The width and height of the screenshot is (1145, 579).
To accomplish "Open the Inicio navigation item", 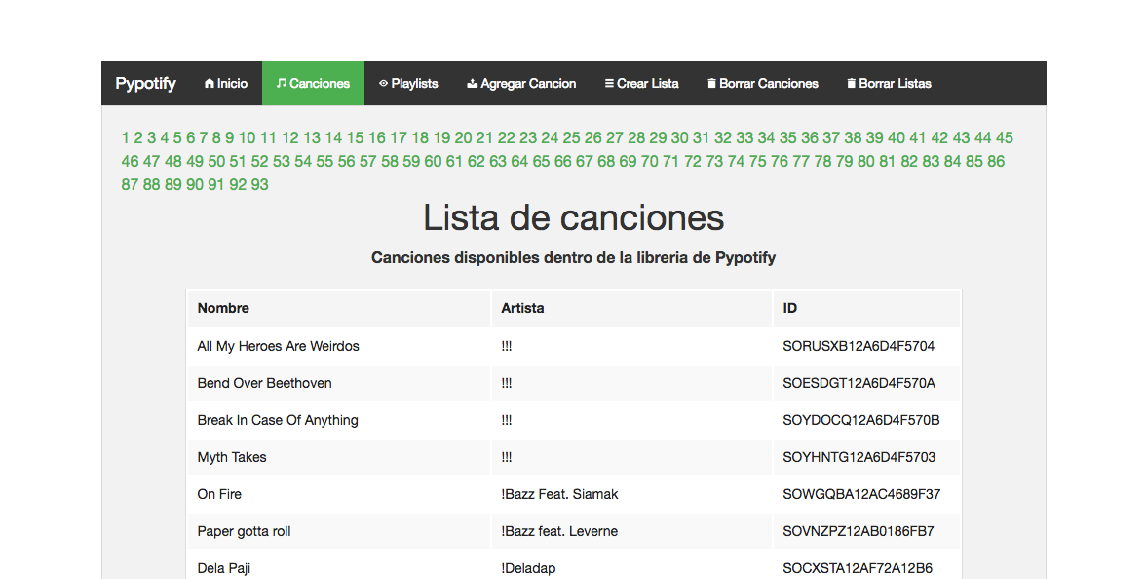I will tap(225, 83).
